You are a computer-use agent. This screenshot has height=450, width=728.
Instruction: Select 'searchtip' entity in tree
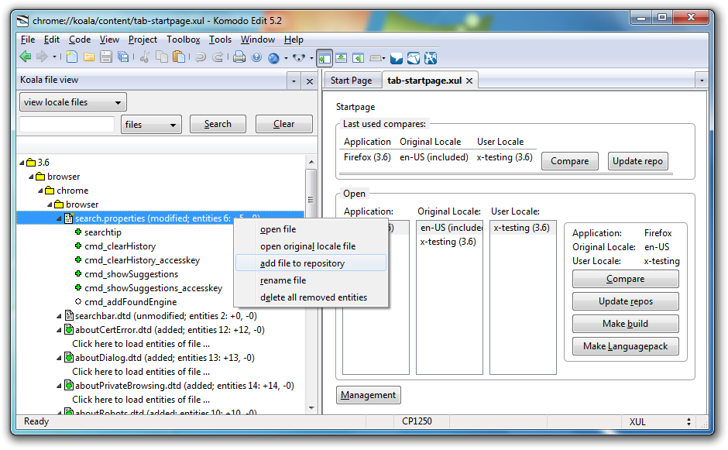click(x=102, y=232)
